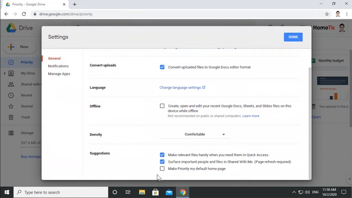Open Microsoft Store from taskbar

(155, 192)
